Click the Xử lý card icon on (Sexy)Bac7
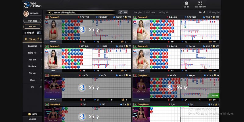Viewport: 244px width, 122px height. pos(170,88)
